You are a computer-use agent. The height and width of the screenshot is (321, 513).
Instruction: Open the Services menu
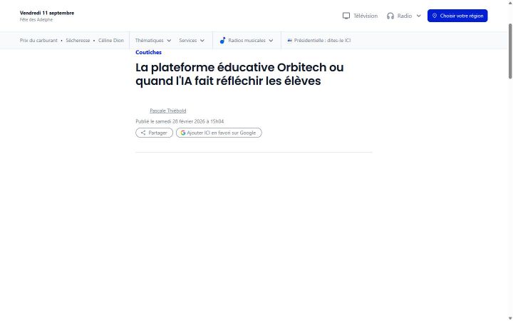pyautogui.click(x=192, y=40)
